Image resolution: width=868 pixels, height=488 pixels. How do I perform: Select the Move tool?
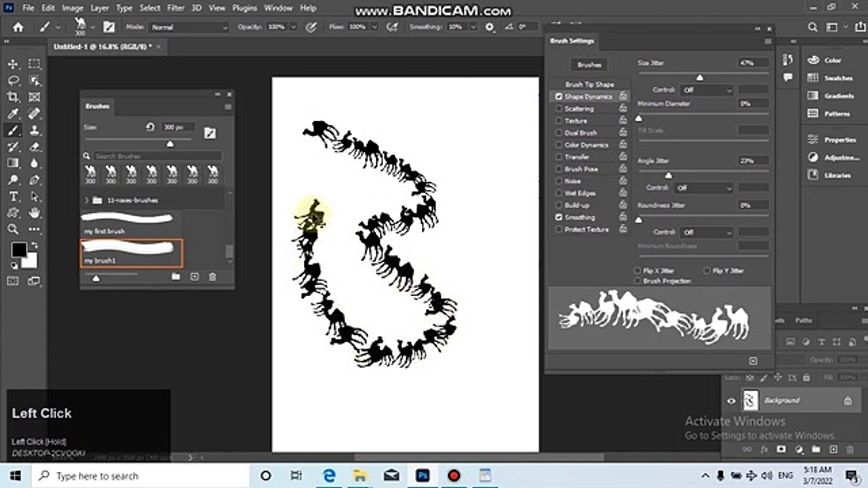[x=13, y=64]
